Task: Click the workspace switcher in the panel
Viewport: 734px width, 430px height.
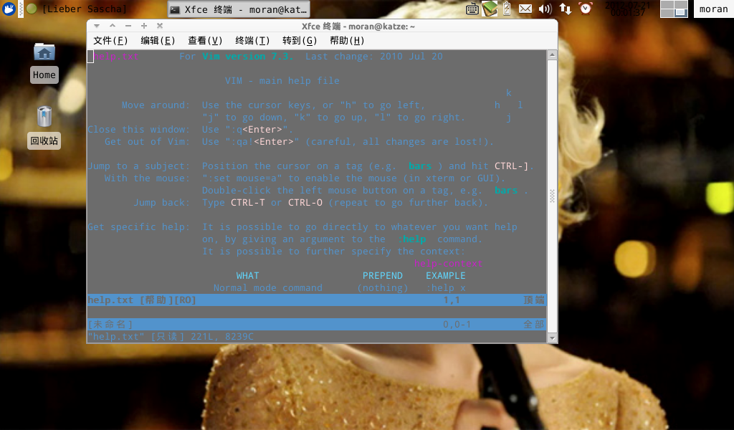Action: (674, 9)
